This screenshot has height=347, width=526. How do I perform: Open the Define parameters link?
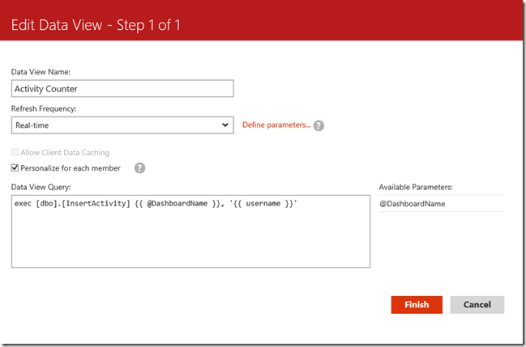pos(276,125)
